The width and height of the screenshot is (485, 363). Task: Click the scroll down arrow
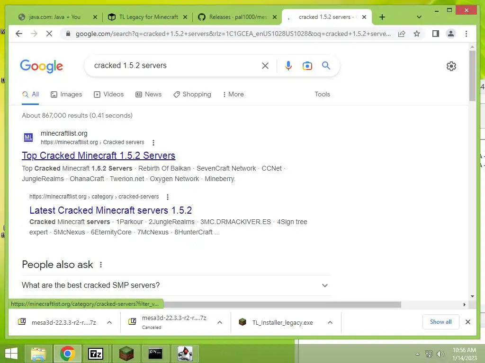(472, 296)
